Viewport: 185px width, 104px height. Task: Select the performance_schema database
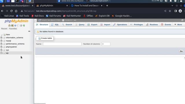(15, 44)
